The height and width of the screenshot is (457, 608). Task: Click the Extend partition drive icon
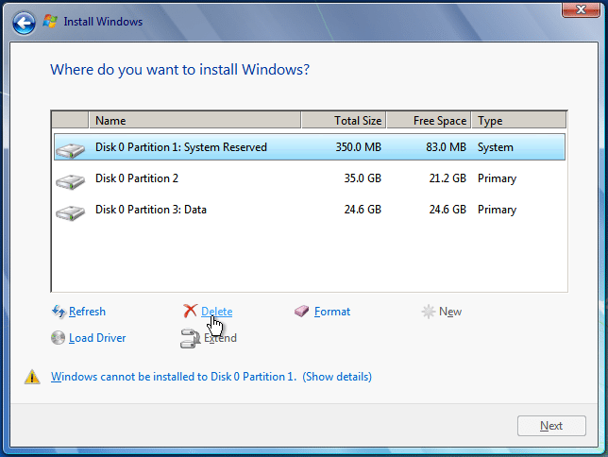pyautogui.click(x=190, y=338)
